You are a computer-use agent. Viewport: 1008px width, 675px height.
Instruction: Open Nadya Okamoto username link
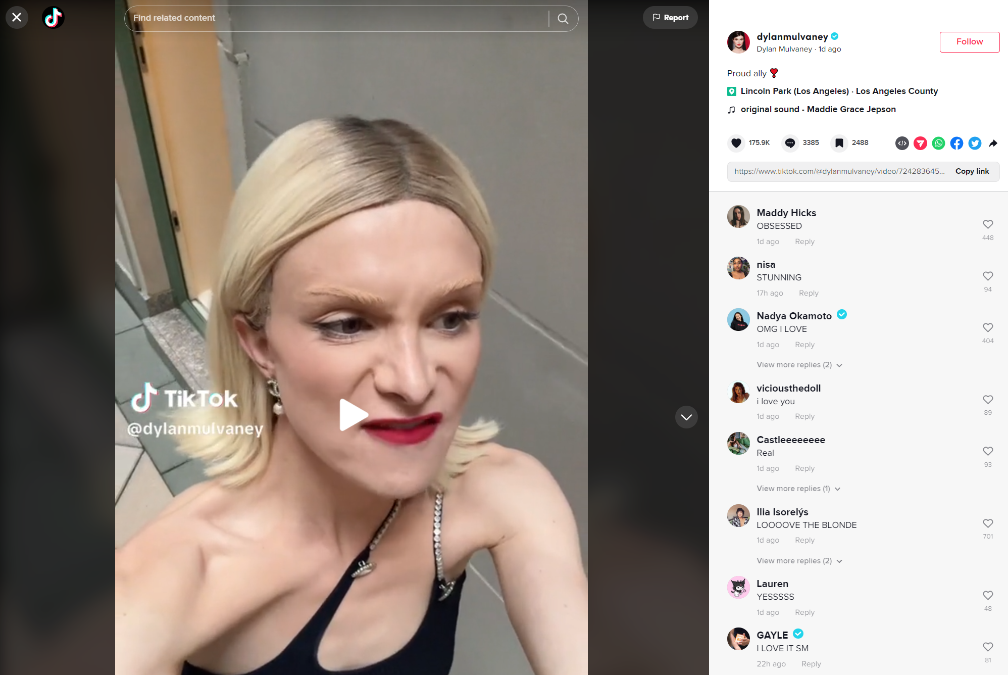(x=794, y=316)
